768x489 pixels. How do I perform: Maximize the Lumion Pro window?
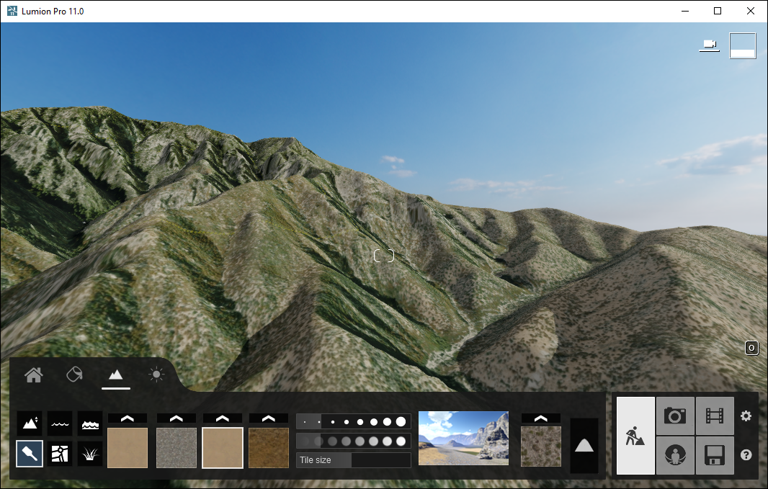pos(718,11)
